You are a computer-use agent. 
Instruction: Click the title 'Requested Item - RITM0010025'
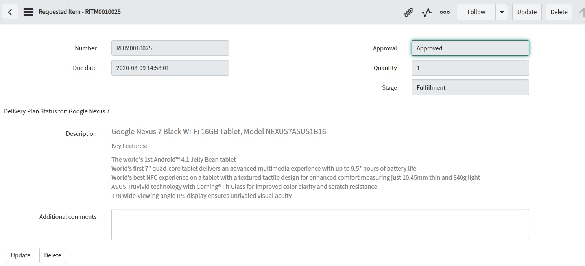(x=79, y=12)
